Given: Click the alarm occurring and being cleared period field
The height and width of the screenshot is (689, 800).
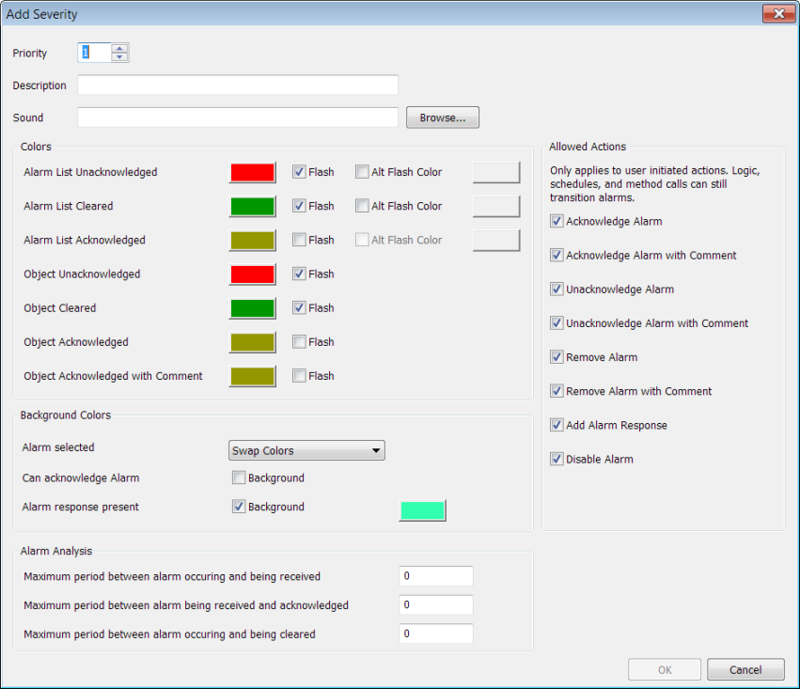Looking at the screenshot, I should 435,634.
